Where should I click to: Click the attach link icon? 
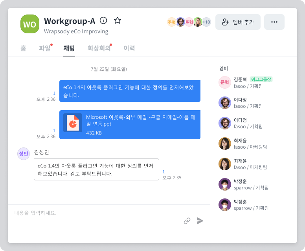click(x=187, y=221)
